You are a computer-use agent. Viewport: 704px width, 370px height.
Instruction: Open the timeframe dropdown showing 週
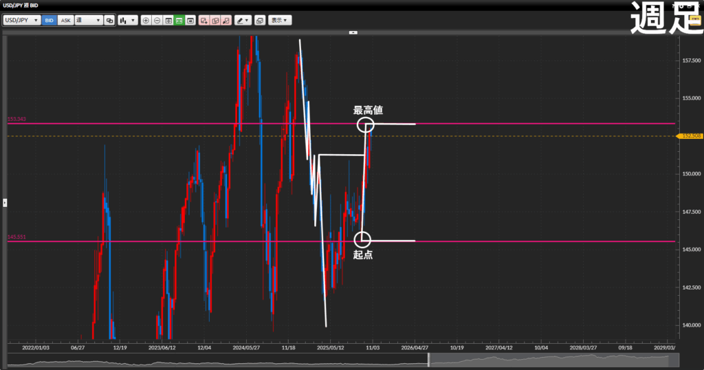click(x=88, y=21)
